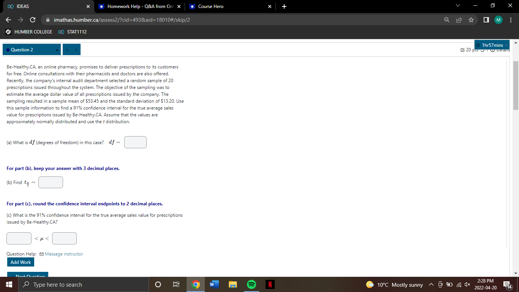This screenshot has height=292, width=519.
Task: Click the Type here to search box
Action: point(84,284)
